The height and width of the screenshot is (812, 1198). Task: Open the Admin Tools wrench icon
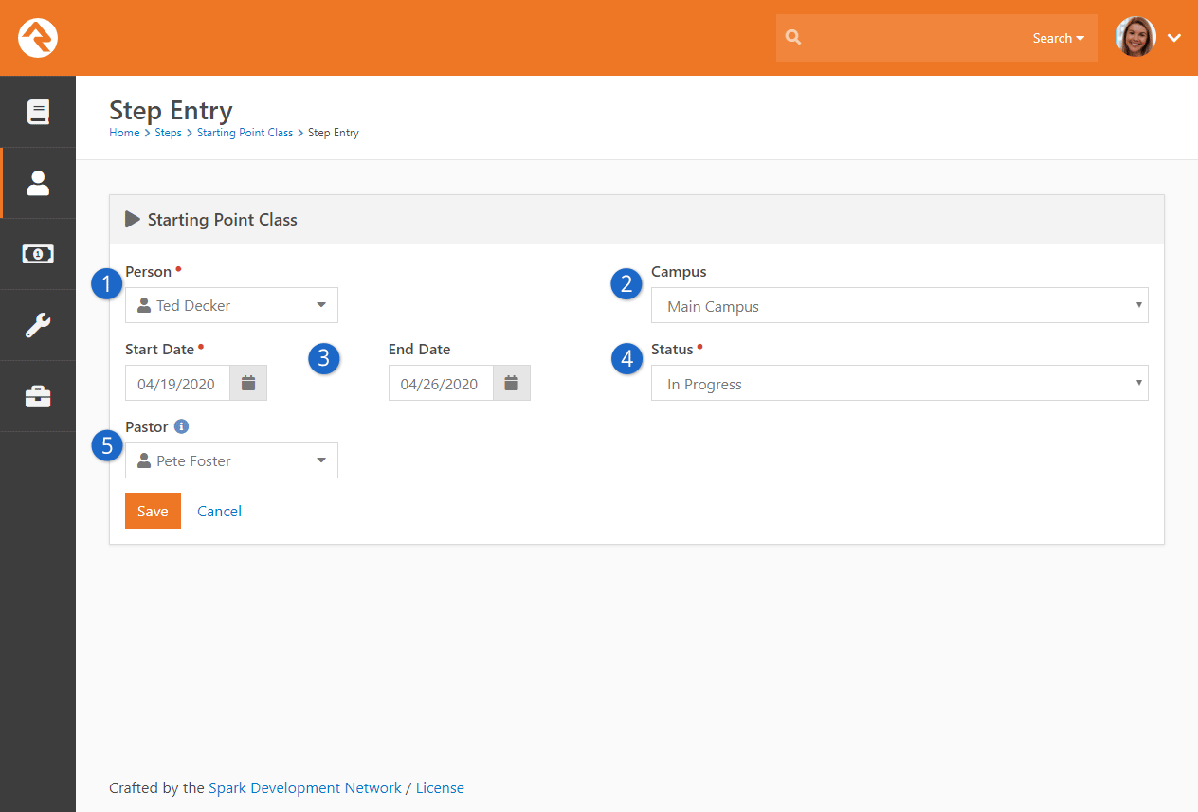(38, 325)
